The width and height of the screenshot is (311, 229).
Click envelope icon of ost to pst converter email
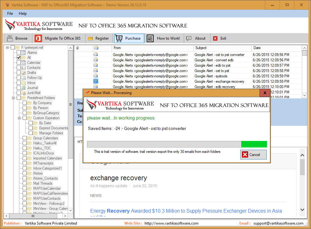pyautogui.click(x=95, y=54)
